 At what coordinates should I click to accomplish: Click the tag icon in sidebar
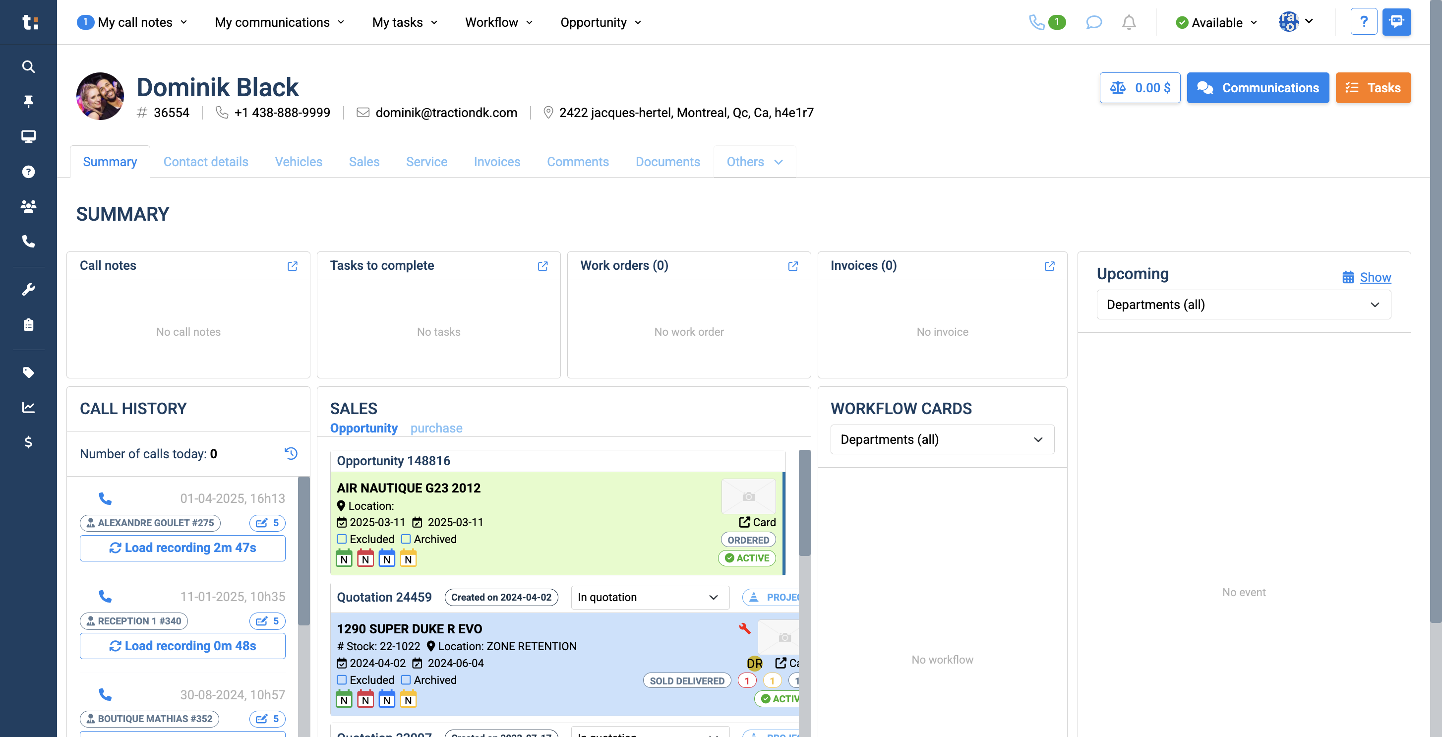coord(28,372)
